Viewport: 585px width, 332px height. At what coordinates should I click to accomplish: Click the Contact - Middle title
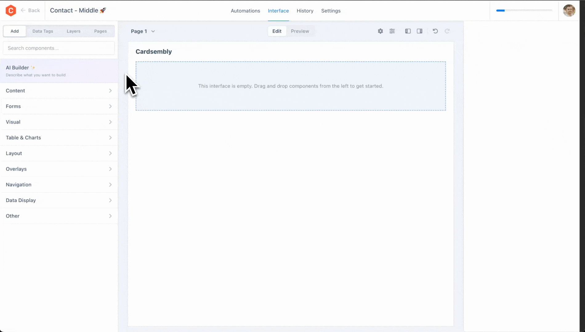(x=74, y=10)
